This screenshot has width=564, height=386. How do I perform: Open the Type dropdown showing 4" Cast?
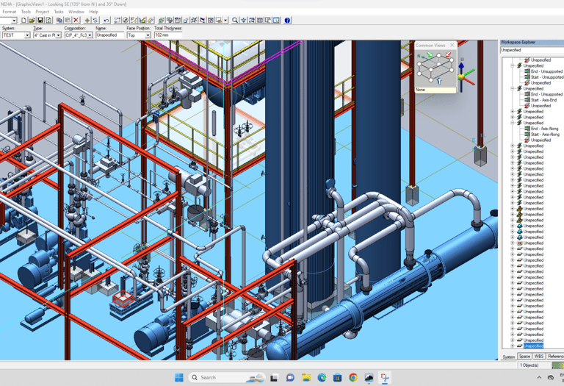[58, 35]
